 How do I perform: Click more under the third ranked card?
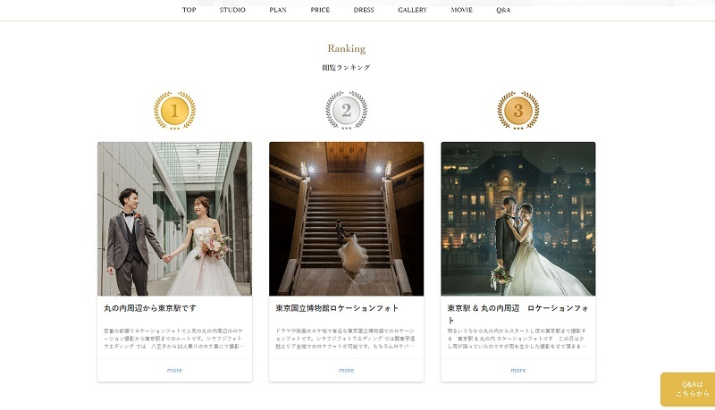[518, 371]
